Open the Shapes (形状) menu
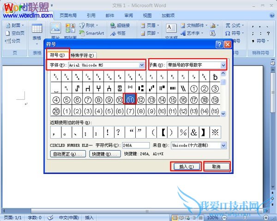The image size is (277, 221). [88, 25]
